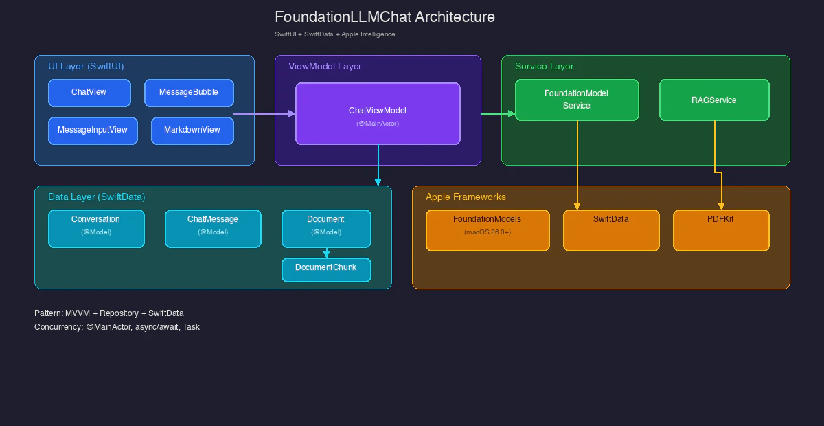Click the MessageInputView node

point(93,131)
